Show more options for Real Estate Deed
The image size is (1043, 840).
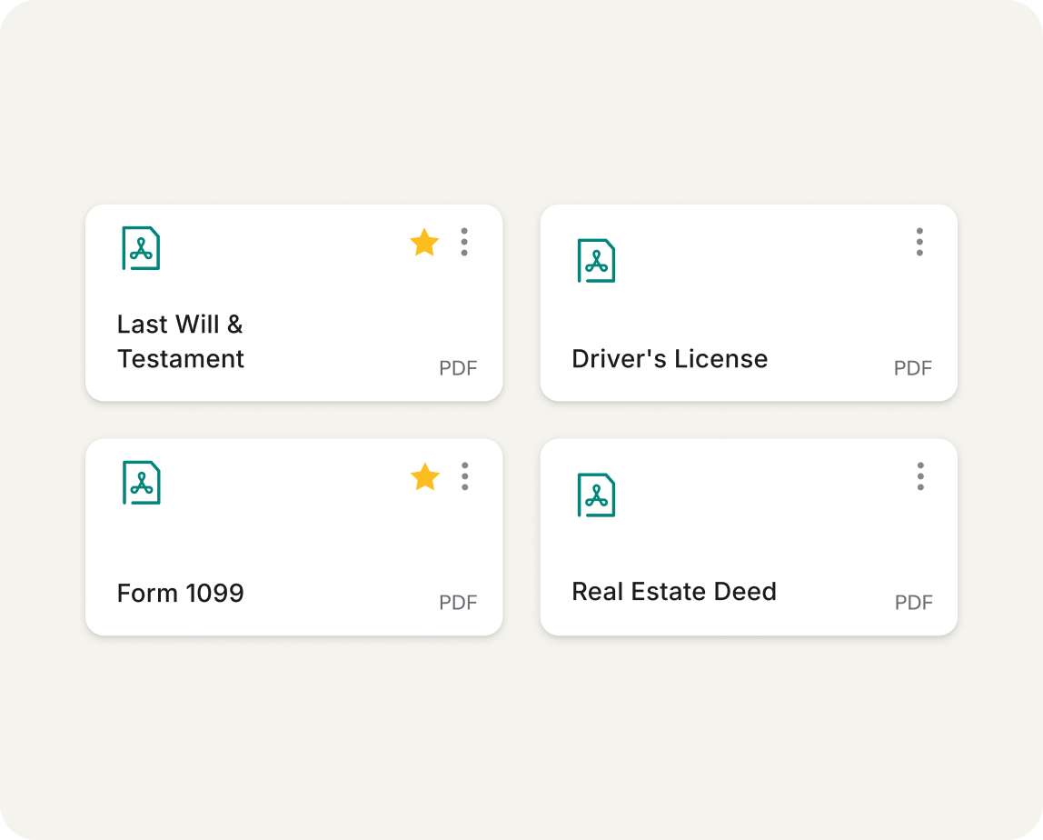(x=920, y=476)
